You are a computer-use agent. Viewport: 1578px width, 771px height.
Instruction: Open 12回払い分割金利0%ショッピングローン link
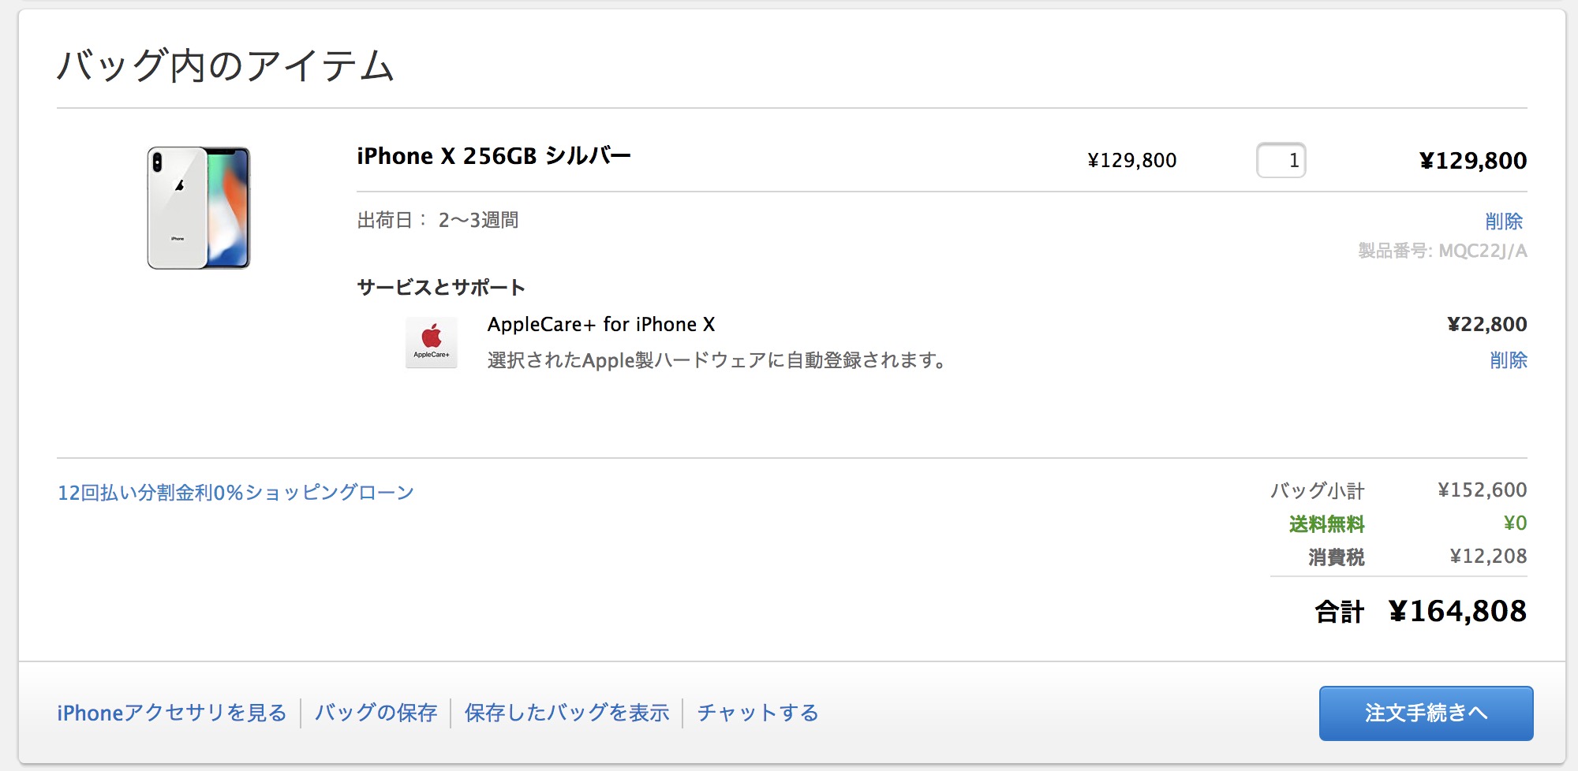coord(236,493)
